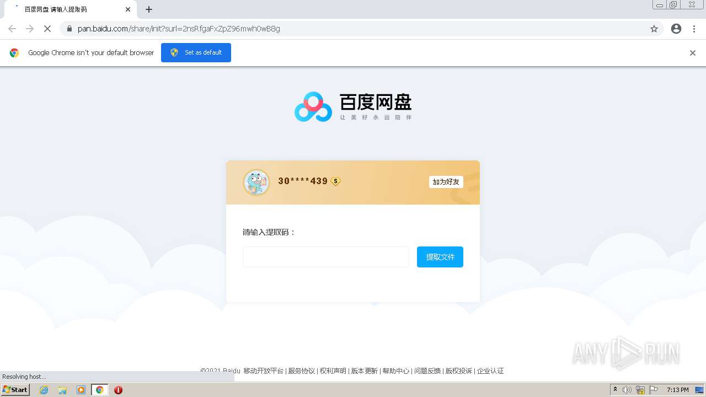
Task: Show hidden system tray icons
Action: pos(615,390)
